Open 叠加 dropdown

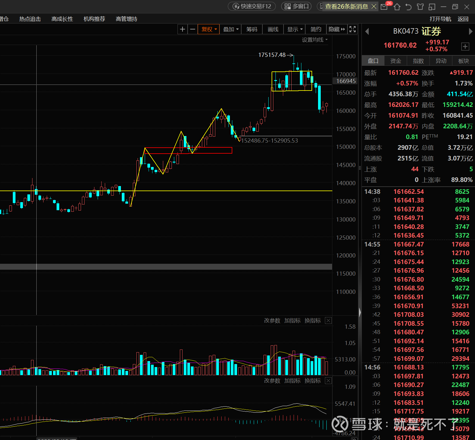231,29
